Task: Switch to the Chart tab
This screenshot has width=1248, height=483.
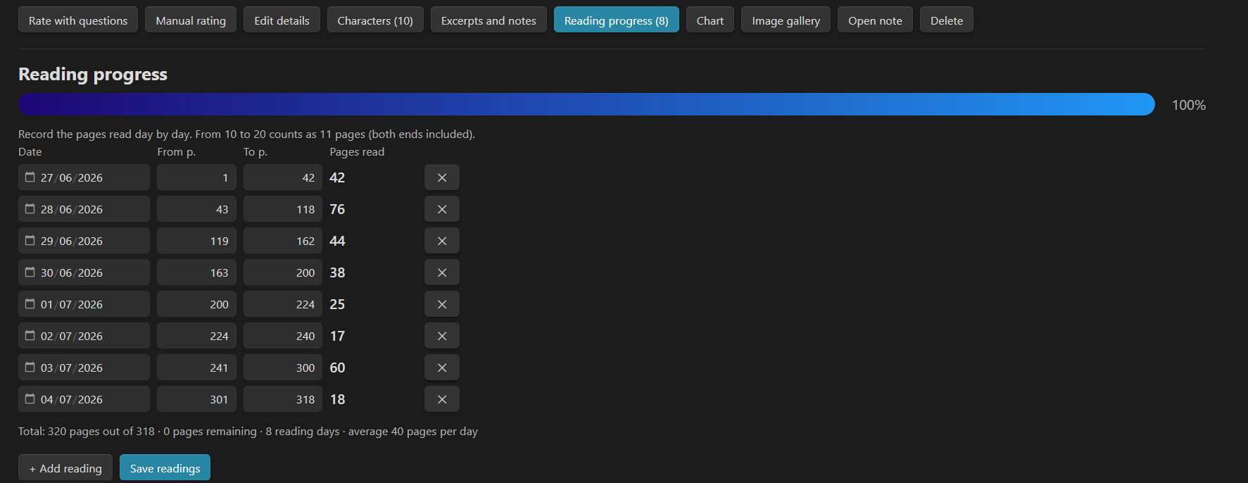Action: pyautogui.click(x=710, y=20)
